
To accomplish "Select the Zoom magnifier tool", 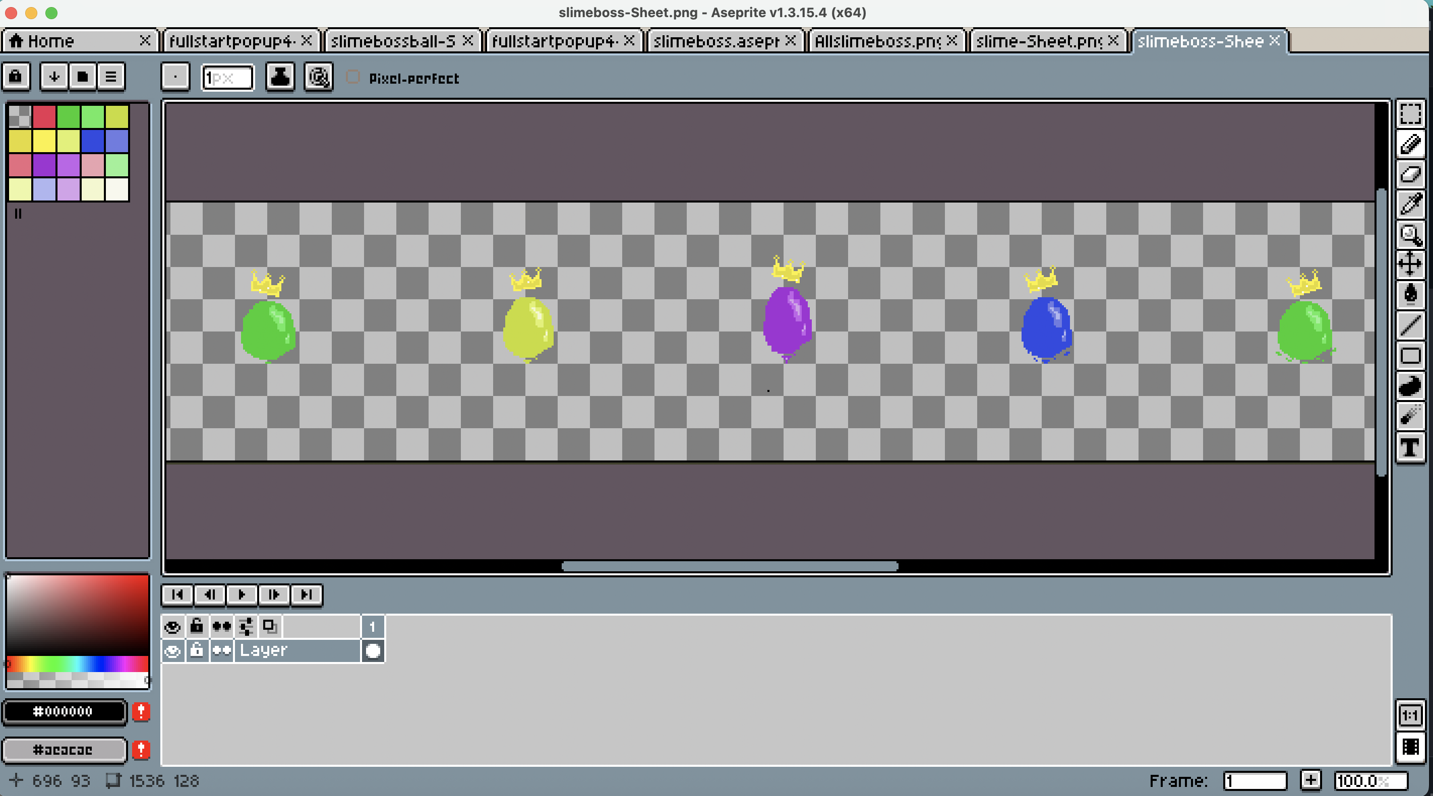I will [x=1410, y=234].
